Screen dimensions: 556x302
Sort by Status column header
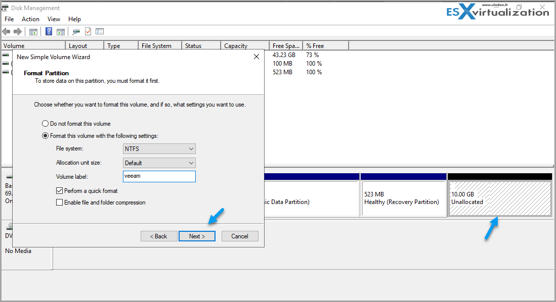(201, 45)
